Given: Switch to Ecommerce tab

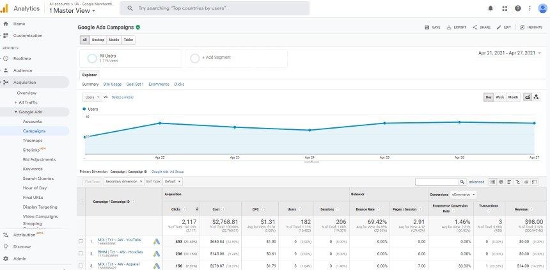Looking at the screenshot, I should click(159, 84).
